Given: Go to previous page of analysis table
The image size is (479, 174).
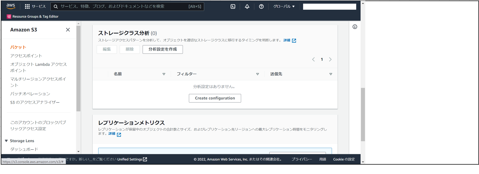Looking at the screenshot, I should (313, 59).
